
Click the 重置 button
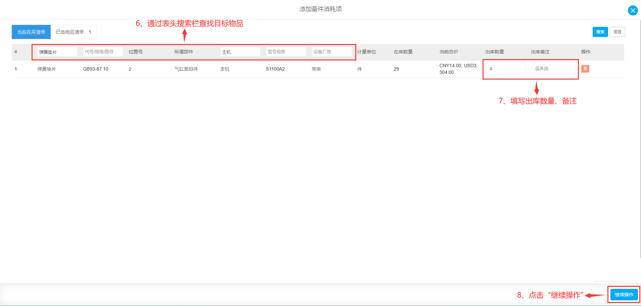pyautogui.click(x=617, y=32)
